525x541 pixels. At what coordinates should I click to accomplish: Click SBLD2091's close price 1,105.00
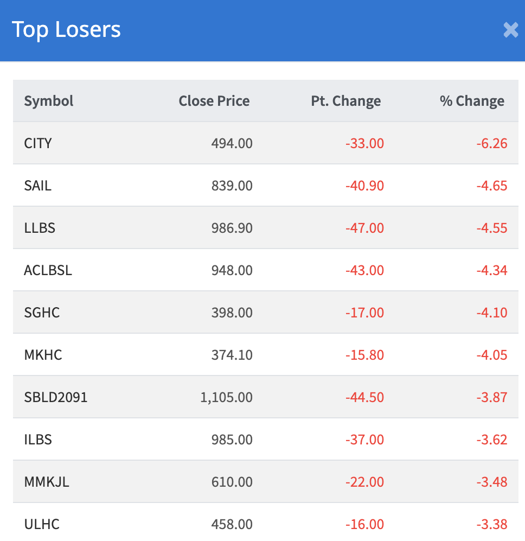227,397
